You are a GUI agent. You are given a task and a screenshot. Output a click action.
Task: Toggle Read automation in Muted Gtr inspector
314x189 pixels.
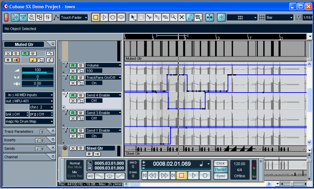pyautogui.click(x=25, y=53)
